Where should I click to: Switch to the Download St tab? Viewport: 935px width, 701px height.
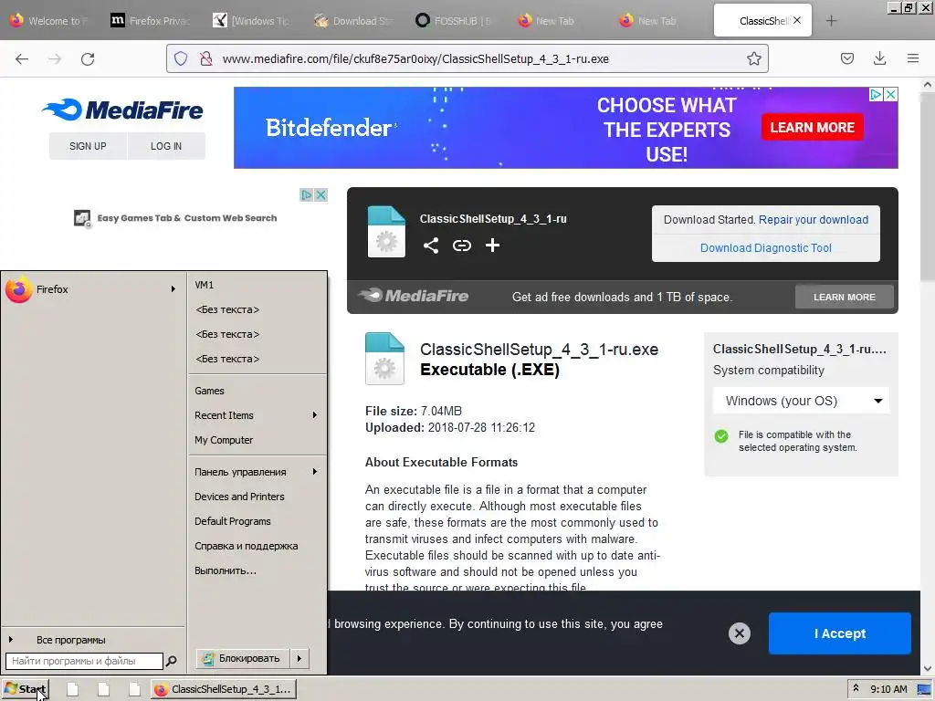pyautogui.click(x=354, y=21)
